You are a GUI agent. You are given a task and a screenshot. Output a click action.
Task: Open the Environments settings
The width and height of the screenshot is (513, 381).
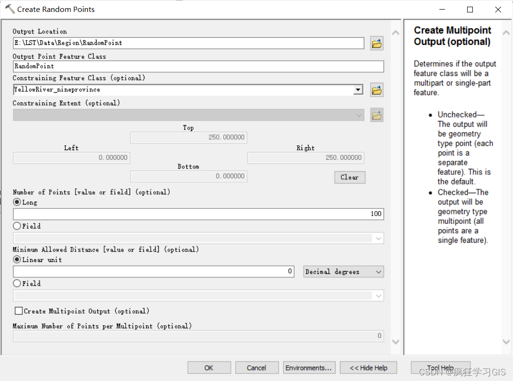tap(308, 368)
